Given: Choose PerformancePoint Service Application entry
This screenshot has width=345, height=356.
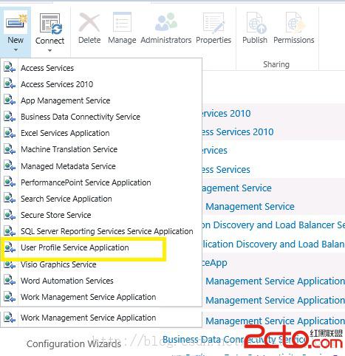Looking at the screenshot, I should (x=86, y=182).
